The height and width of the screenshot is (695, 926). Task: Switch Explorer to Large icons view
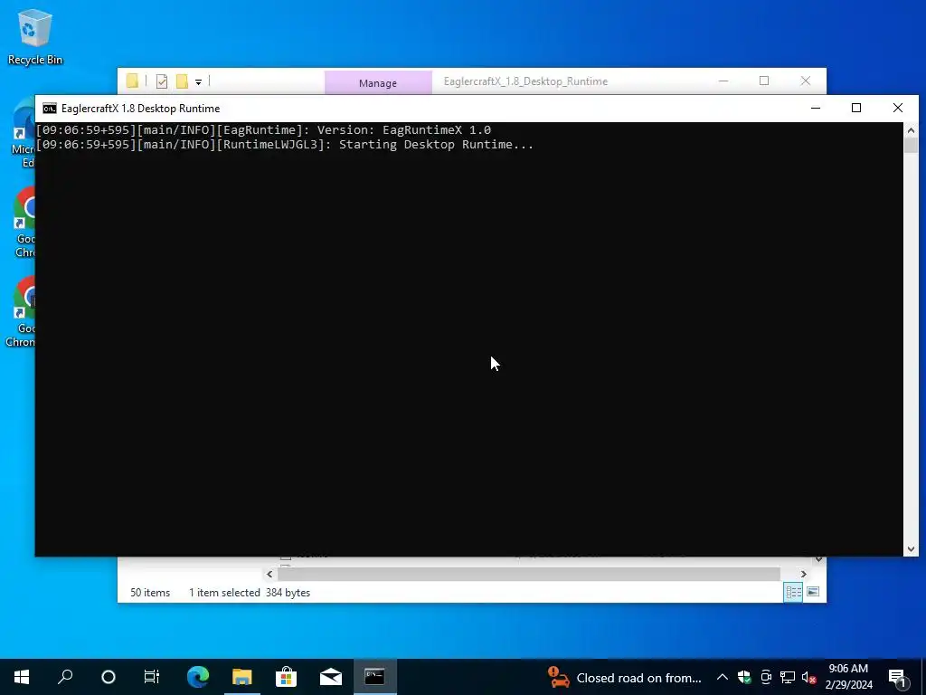coord(813,592)
